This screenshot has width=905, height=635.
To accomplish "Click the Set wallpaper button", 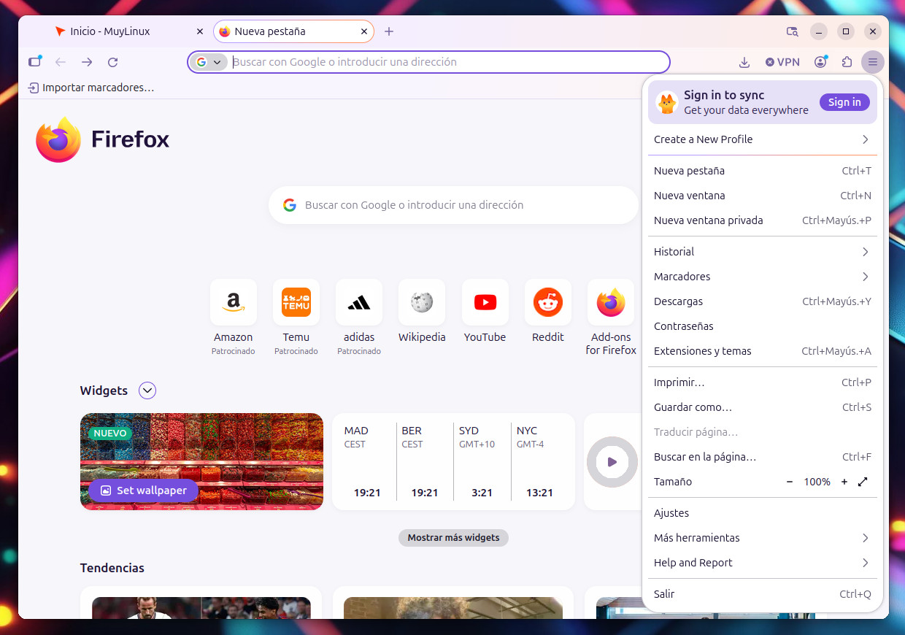I will 144,490.
